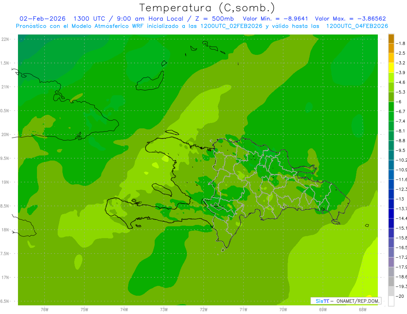The image size is (407, 314).
Task: Click the -3.2 color scale label
Action: pyautogui.click(x=401, y=63)
